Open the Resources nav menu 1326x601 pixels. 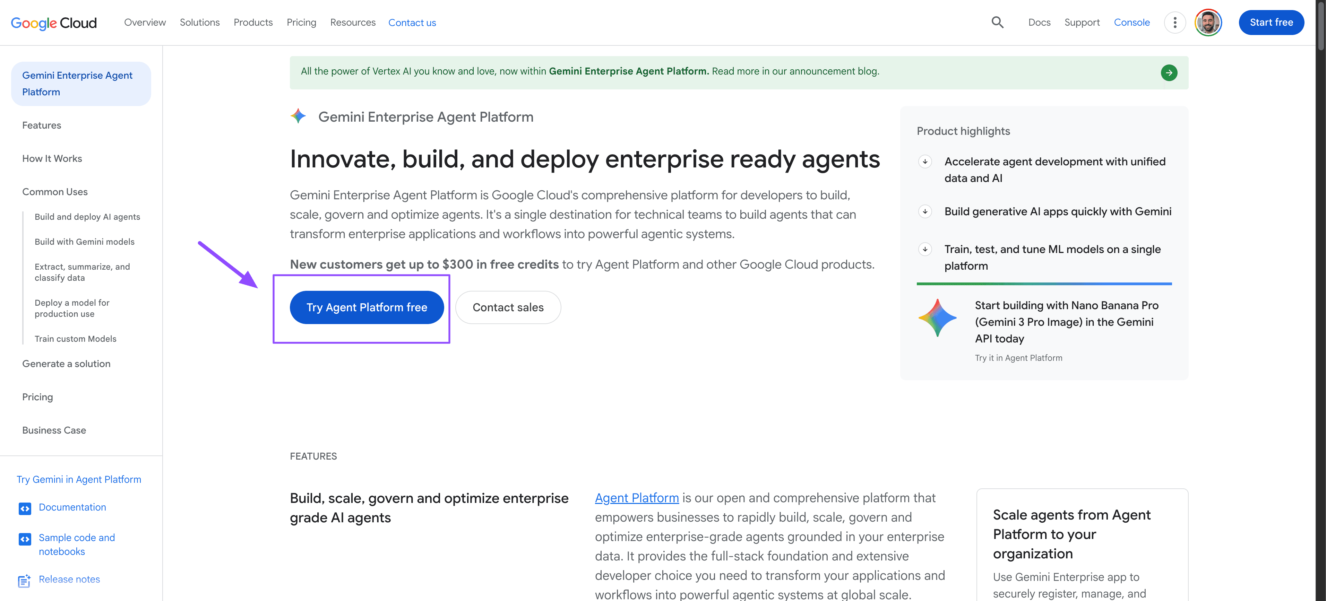point(353,23)
